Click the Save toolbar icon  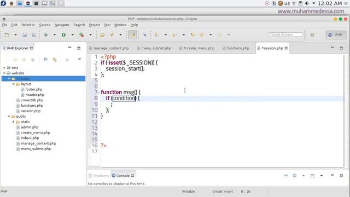25,35
